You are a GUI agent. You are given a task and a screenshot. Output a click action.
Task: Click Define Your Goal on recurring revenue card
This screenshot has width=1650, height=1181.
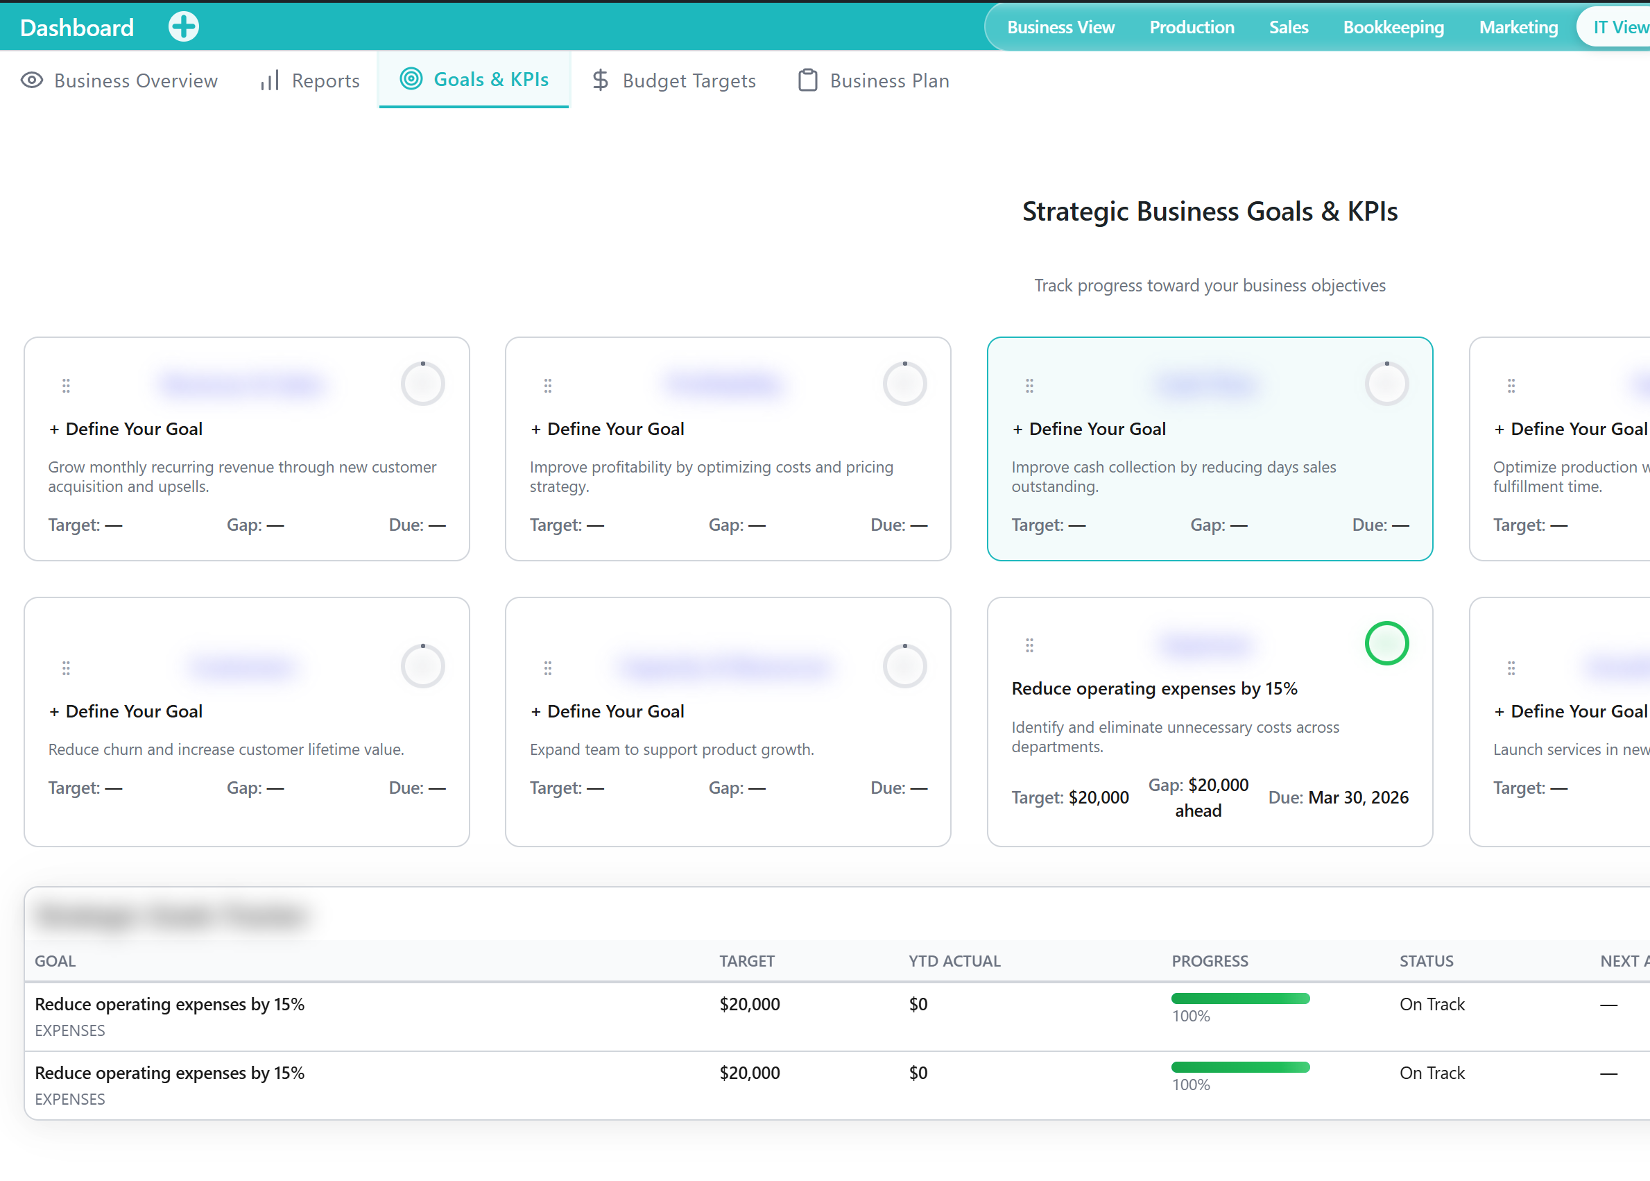[126, 429]
